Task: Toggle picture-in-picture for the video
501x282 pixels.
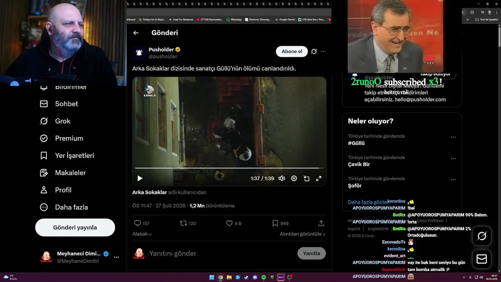Action: tap(306, 178)
